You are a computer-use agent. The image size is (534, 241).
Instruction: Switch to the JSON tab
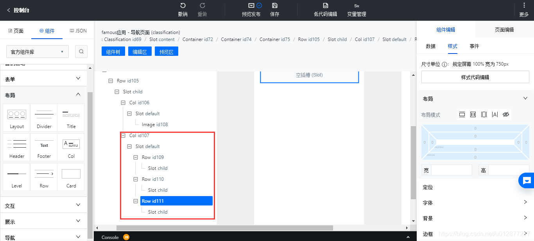pos(78,31)
